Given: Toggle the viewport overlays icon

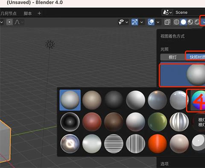Looking at the screenshot, I should (x=151, y=22).
